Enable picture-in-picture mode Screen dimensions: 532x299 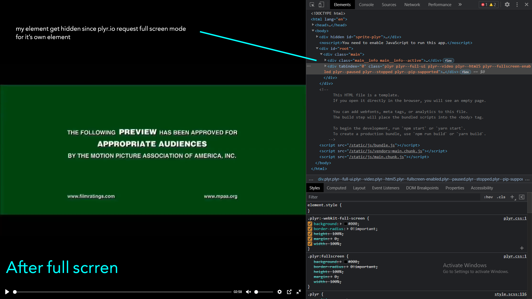tap(289, 292)
